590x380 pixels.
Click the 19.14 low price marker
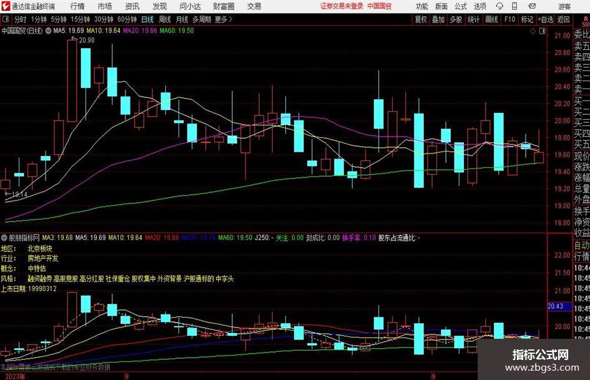click(19, 195)
